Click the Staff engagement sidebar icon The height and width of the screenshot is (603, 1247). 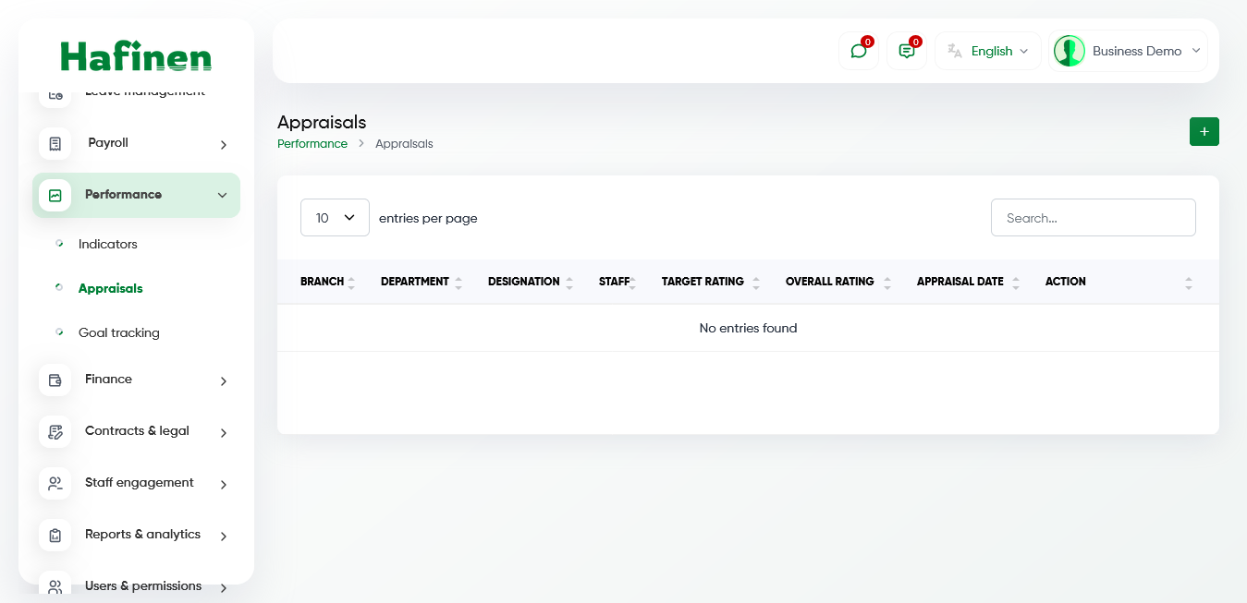point(55,483)
